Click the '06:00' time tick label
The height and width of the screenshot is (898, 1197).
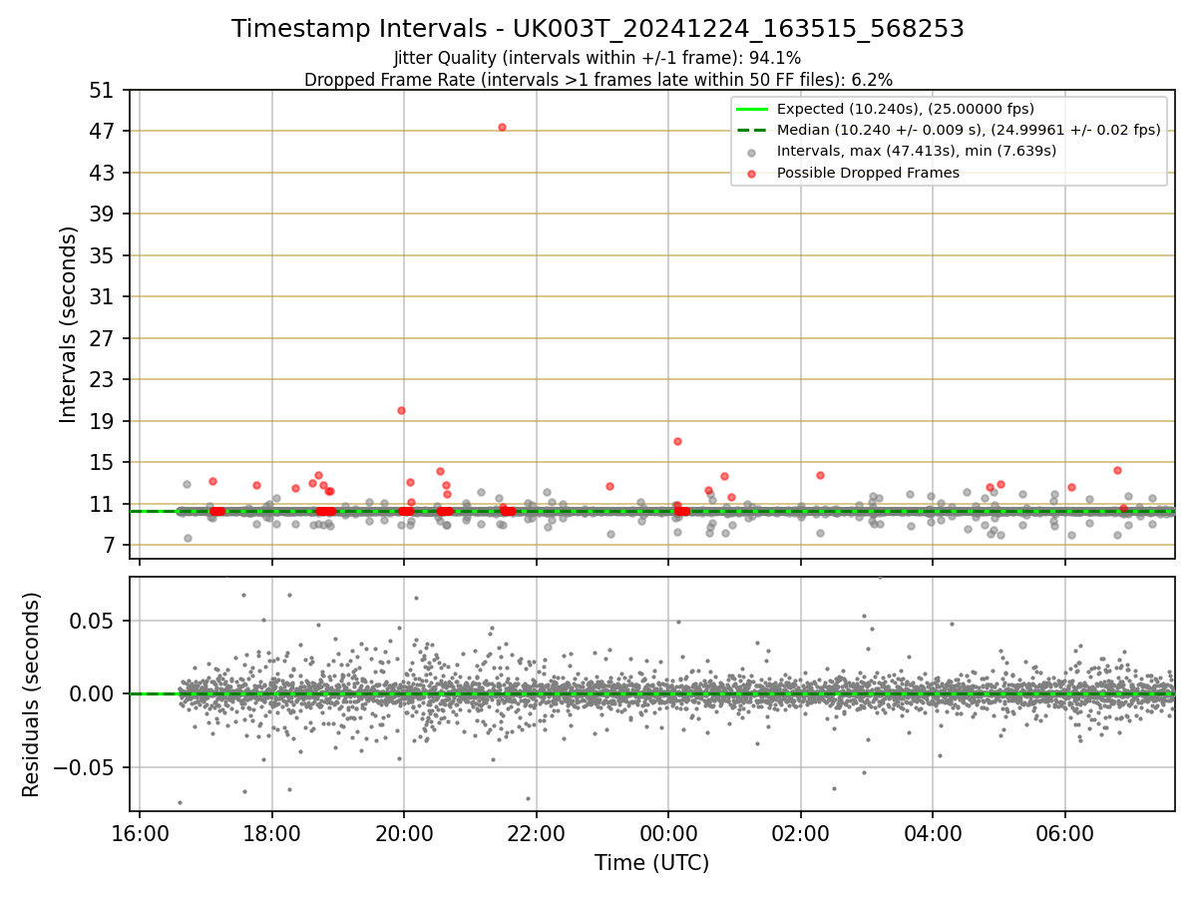pyautogui.click(x=1065, y=833)
